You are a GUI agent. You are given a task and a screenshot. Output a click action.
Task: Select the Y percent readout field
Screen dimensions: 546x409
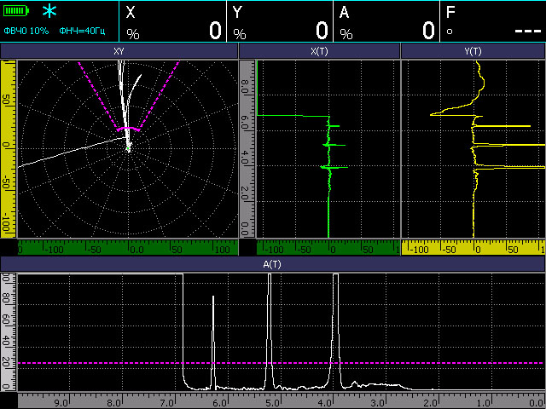tap(280, 22)
